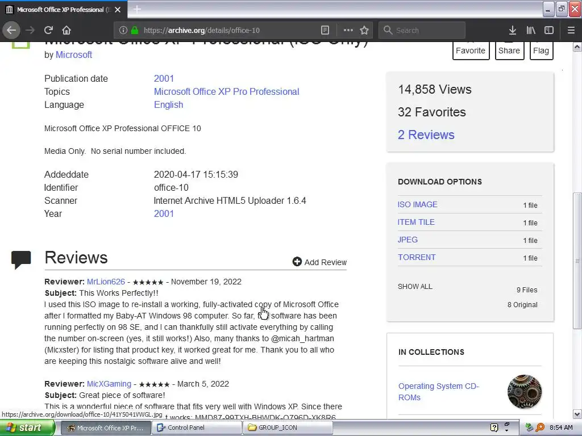This screenshot has height=436, width=582.
Task: Click the gears collection thumbnail
Action: pos(525,392)
